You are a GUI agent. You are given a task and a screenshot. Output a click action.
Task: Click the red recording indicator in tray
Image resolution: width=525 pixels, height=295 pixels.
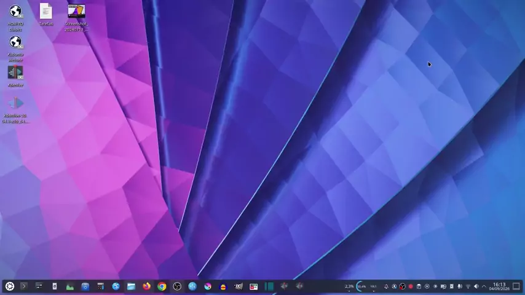(x=411, y=286)
